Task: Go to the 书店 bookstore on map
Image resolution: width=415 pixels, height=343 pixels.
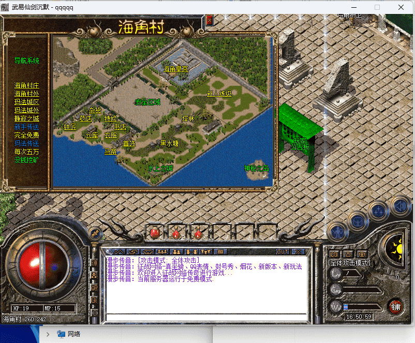Action: pos(120,127)
